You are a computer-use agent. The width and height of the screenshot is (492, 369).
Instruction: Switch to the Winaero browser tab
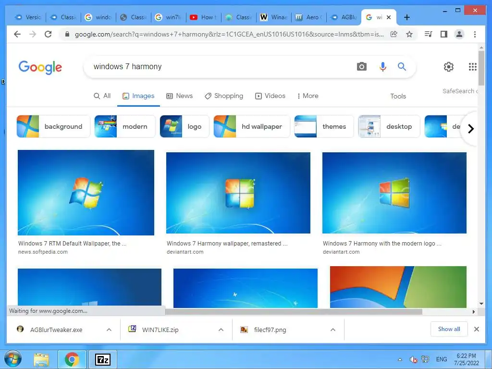273,17
